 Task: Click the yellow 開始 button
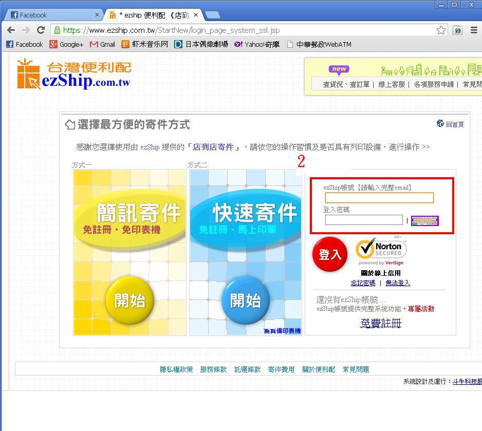(129, 300)
